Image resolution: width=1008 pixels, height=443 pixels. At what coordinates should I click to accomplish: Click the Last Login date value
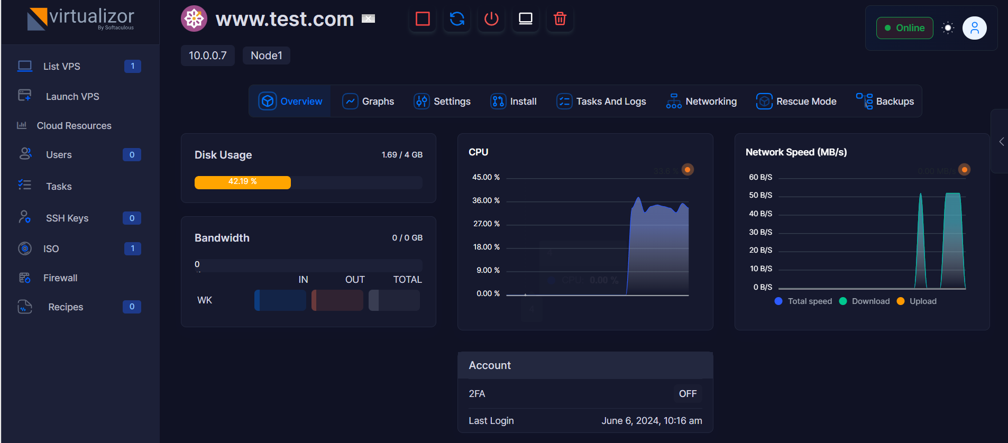[652, 421]
